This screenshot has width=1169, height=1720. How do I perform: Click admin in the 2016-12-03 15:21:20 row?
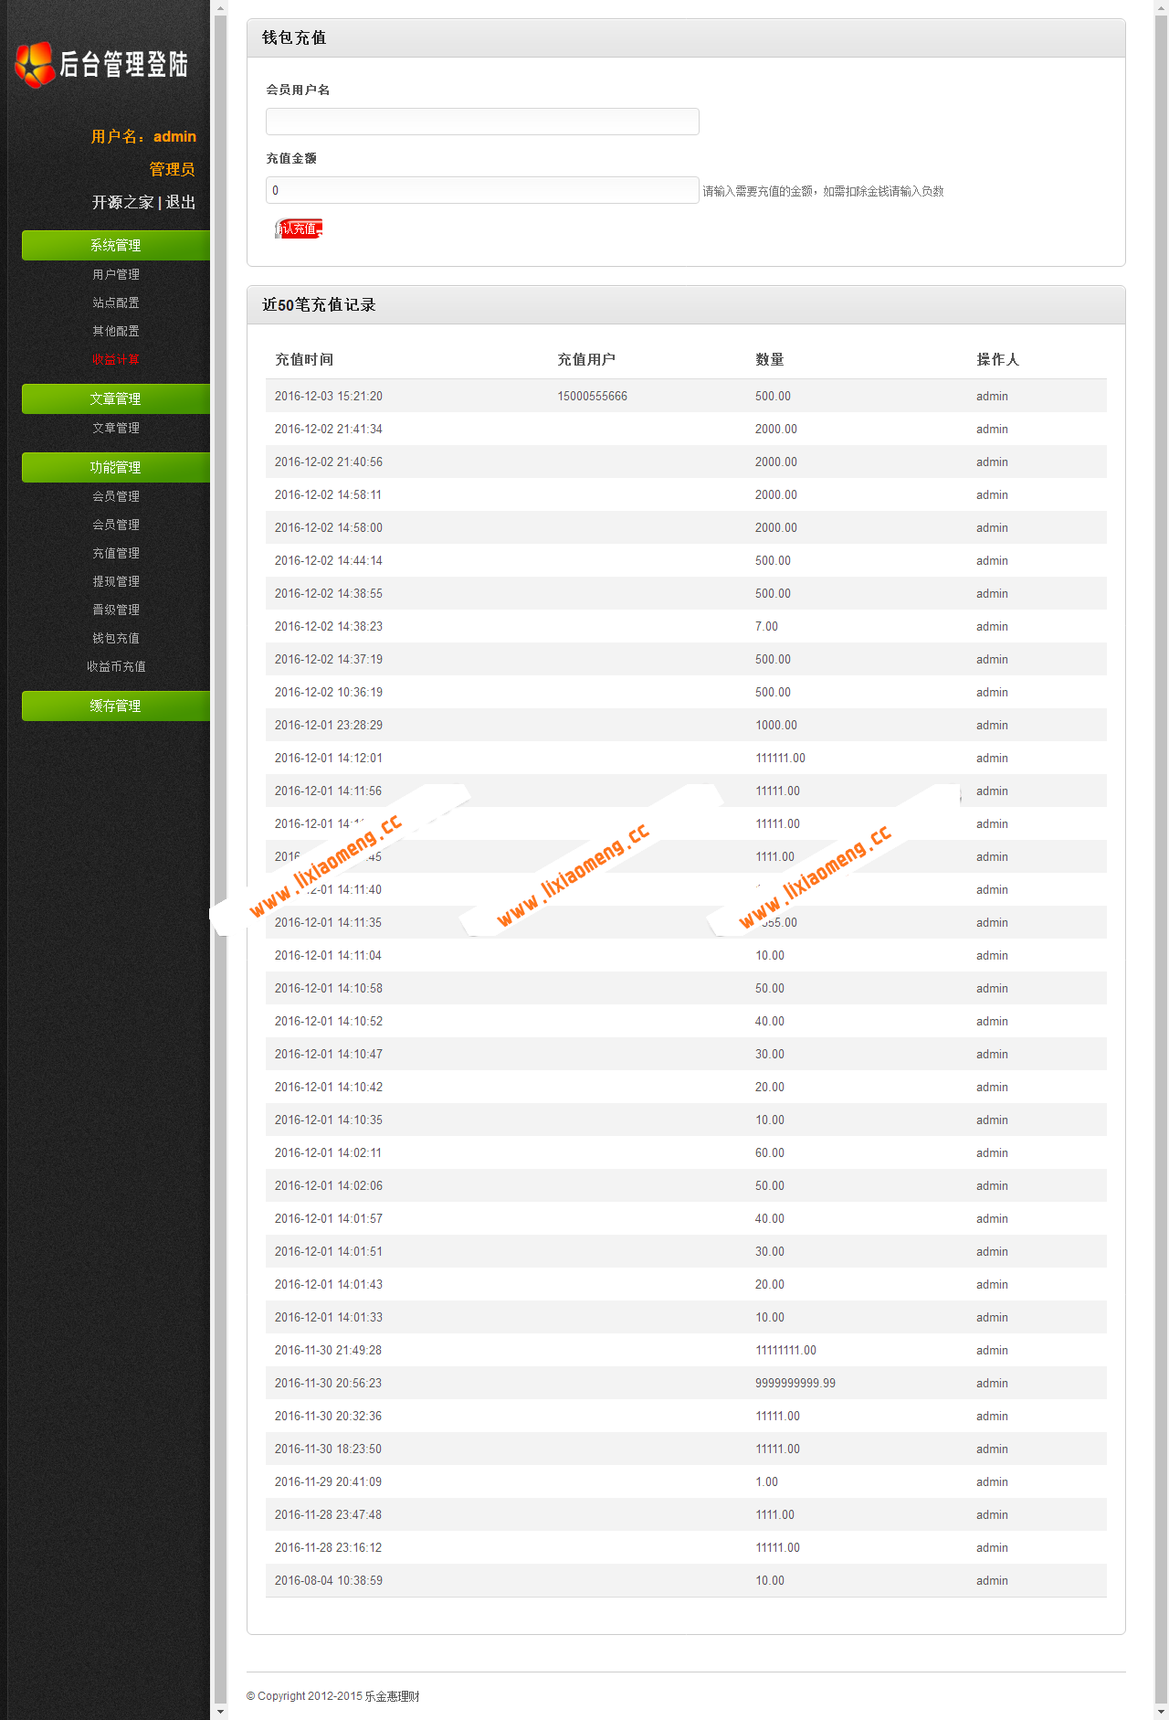[992, 396]
